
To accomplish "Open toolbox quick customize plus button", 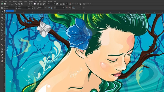I will point(2,65).
